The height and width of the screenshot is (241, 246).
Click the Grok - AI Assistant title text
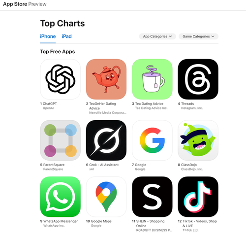[x=104, y=165]
